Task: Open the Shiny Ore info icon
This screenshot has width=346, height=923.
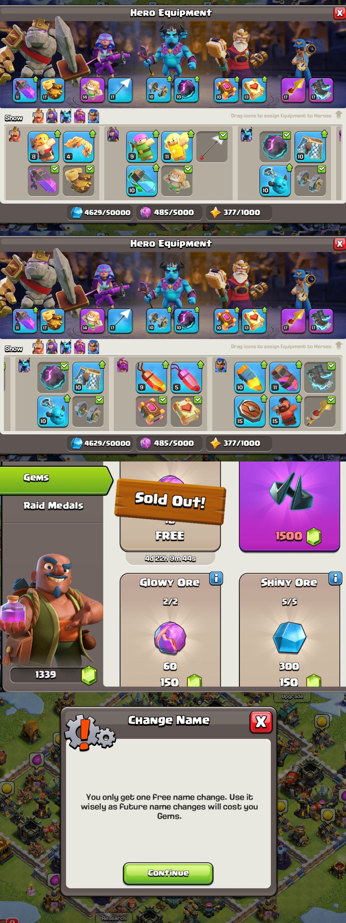Action: pyautogui.click(x=335, y=578)
